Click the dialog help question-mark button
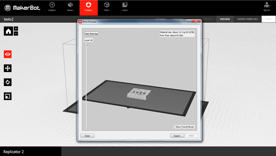 pos(189,21)
